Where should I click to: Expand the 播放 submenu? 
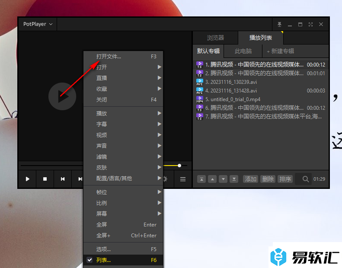click(123, 113)
